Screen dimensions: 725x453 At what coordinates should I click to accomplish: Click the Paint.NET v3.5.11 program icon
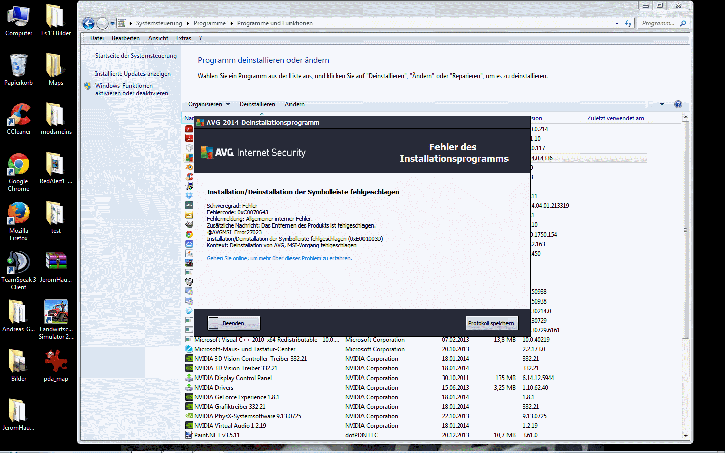pos(189,435)
